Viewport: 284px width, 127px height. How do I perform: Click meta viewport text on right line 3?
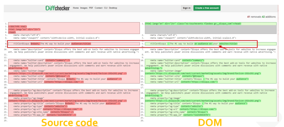pyautogui.click(x=193, y=38)
